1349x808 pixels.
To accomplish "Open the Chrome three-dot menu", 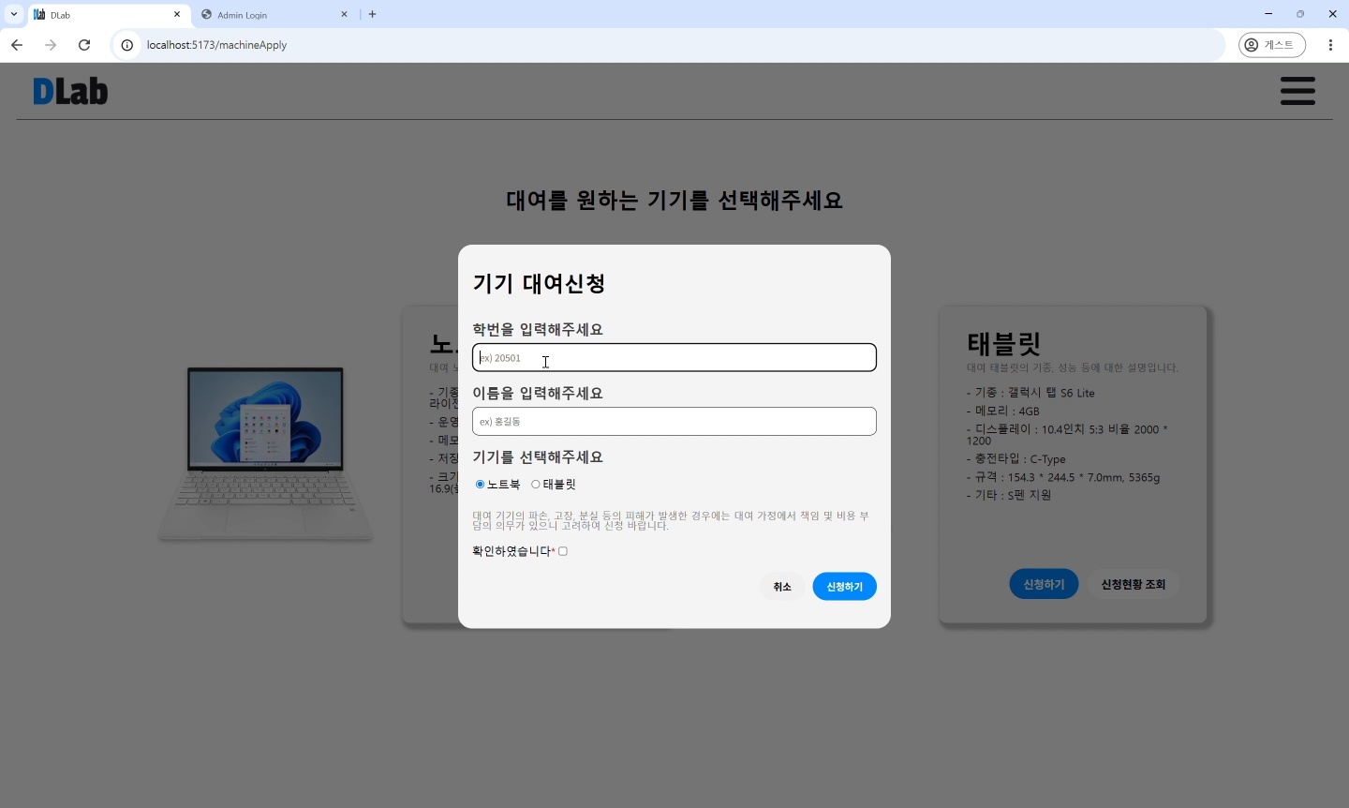I will click(1330, 45).
